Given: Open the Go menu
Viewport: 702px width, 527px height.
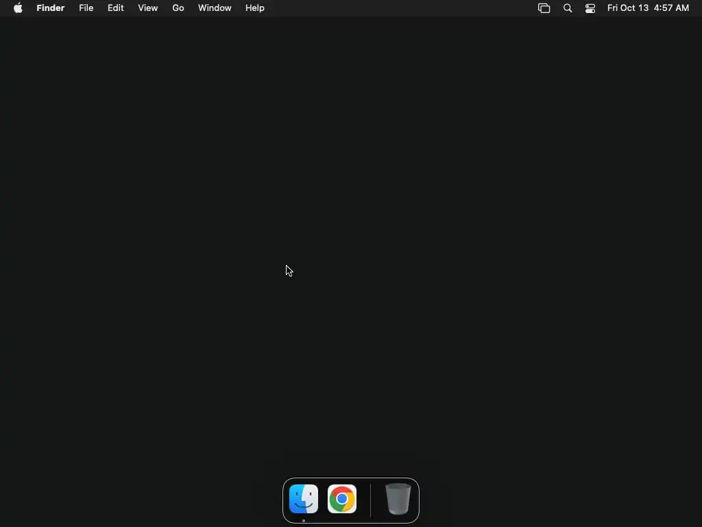Looking at the screenshot, I should [x=178, y=8].
